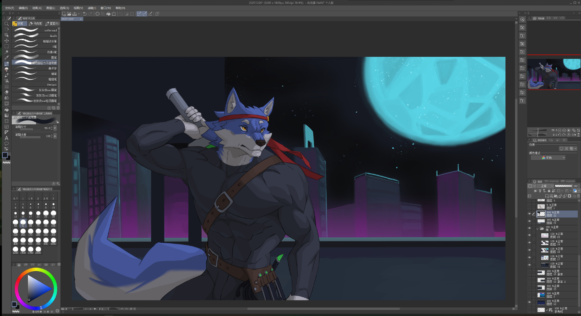The height and width of the screenshot is (316, 581).
Task: Hide layer 图层 22 using eye icon
Action: (x=529, y=214)
